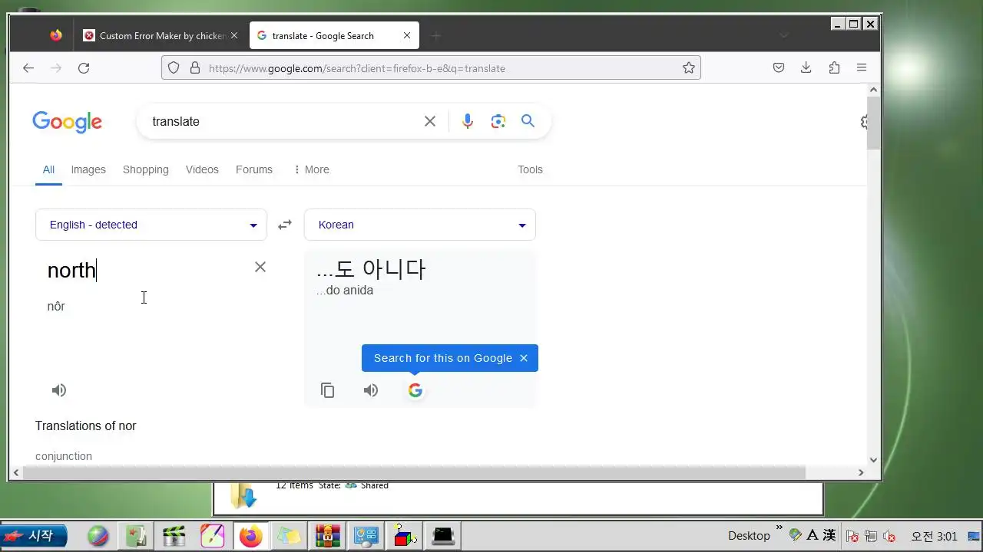Image resolution: width=983 pixels, height=552 pixels.
Task: Open the Pocket save icon
Action: [779, 67]
